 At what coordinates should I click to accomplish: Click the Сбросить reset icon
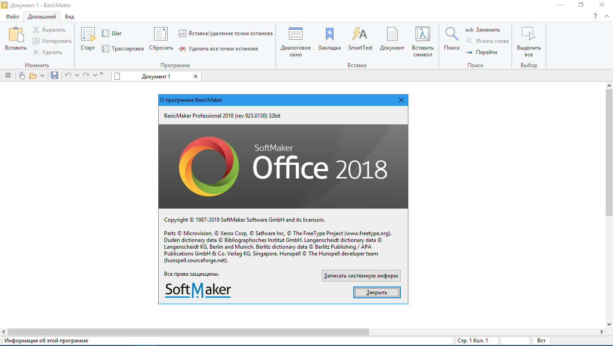[161, 35]
